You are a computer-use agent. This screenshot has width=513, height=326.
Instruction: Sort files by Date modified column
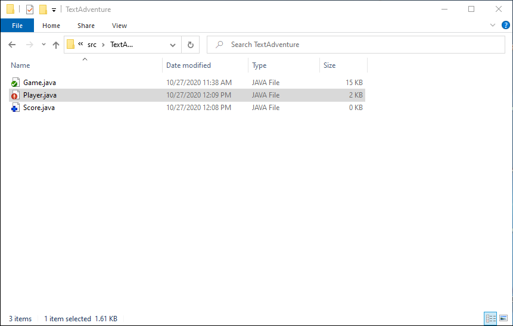[x=188, y=65]
